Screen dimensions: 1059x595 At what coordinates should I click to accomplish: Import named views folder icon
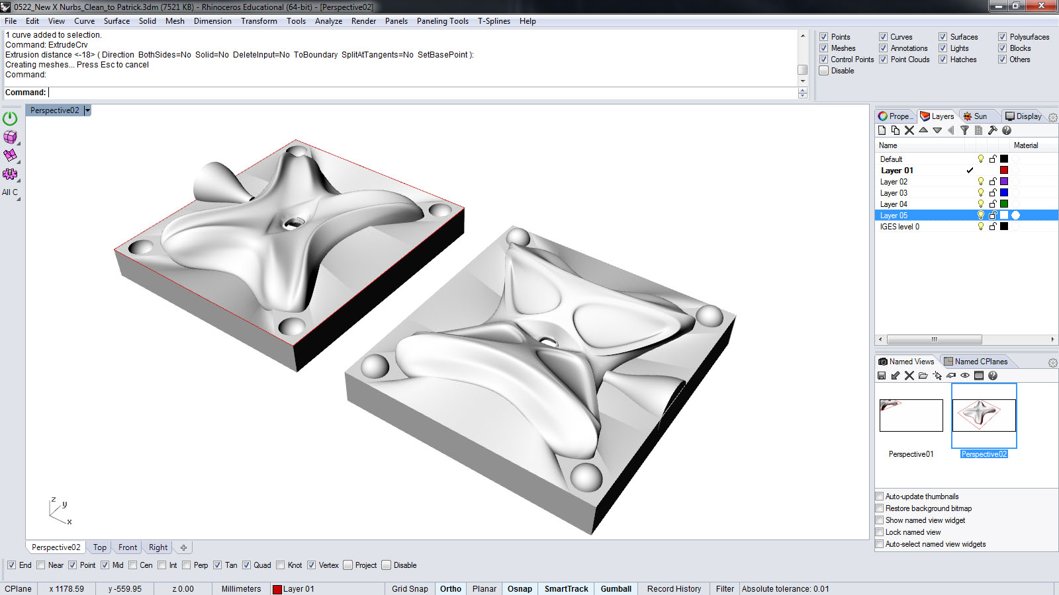pos(923,376)
